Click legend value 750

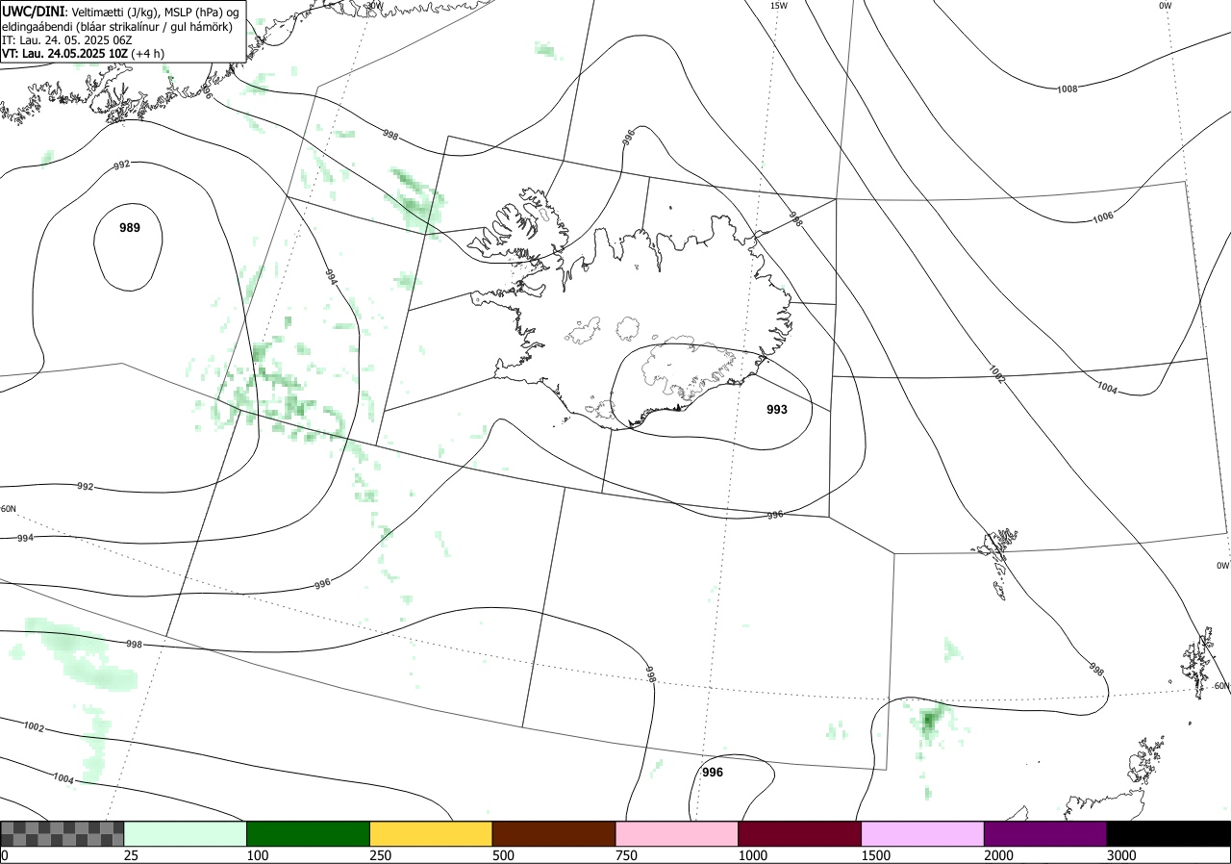click(626, 855)
